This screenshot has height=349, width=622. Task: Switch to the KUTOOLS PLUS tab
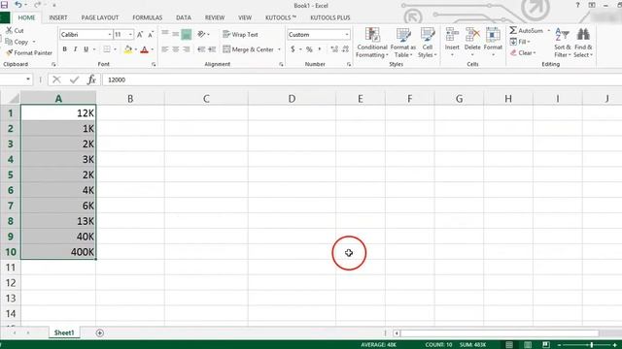click(330, 17)
